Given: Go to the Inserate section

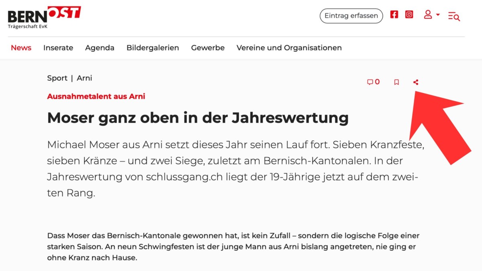Looking at the screenshot, I should [x=58, y=48].
